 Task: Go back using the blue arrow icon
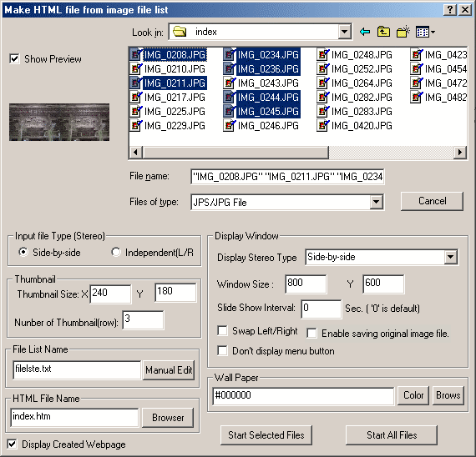click(x=365, y=32)
